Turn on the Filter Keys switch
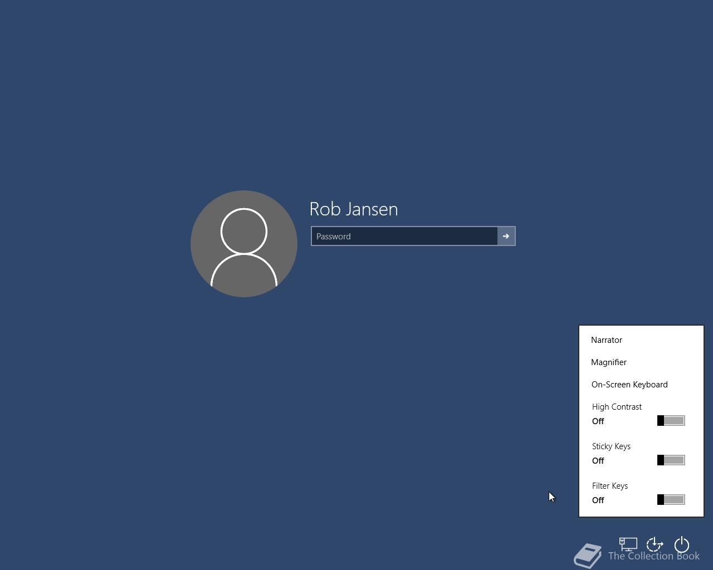 point(671,500)
